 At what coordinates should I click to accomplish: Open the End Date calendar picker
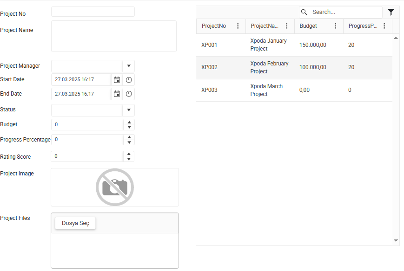[x=117, y=94]
